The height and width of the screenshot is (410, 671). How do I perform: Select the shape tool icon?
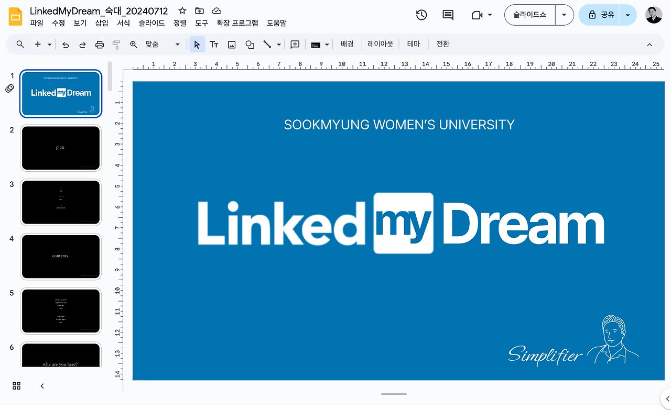click(250, 45)
